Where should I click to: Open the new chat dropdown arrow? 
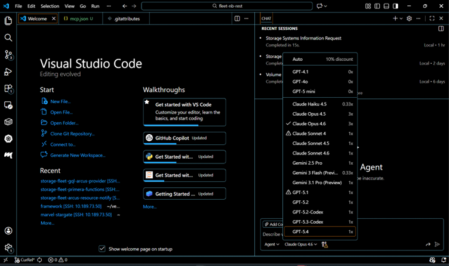tap(401, 18)
